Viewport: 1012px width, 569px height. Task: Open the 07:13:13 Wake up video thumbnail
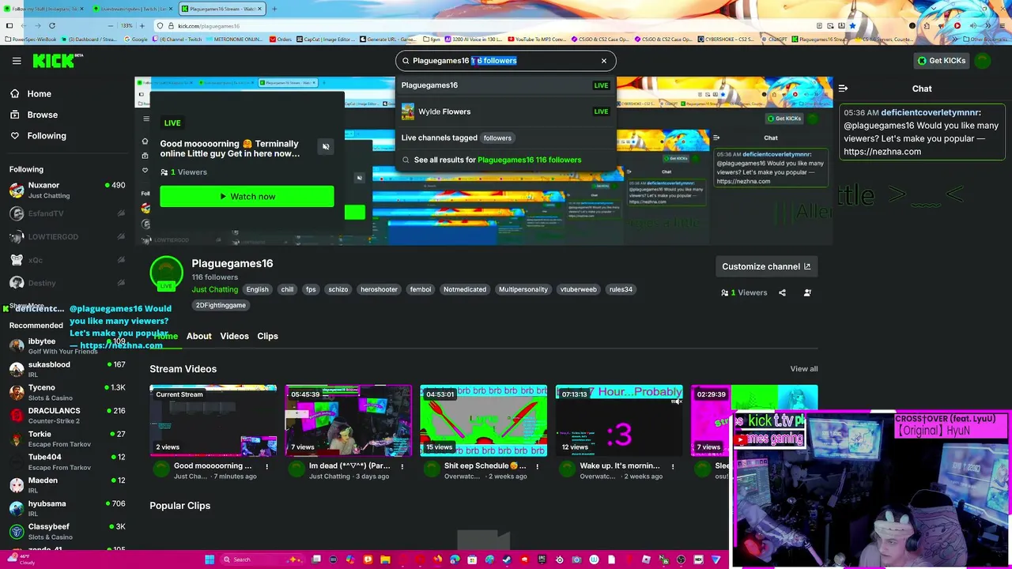[x=619, y=420]
